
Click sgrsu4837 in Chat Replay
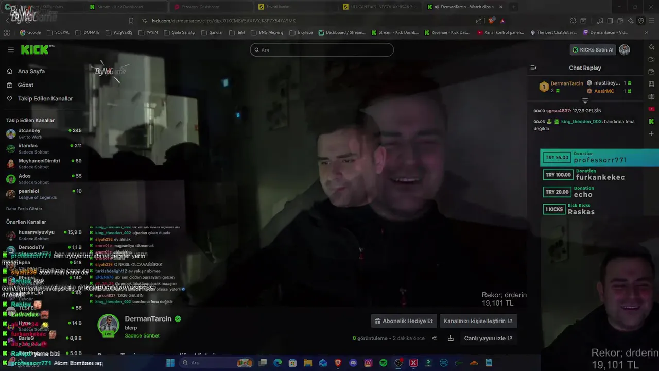(559, 111)
